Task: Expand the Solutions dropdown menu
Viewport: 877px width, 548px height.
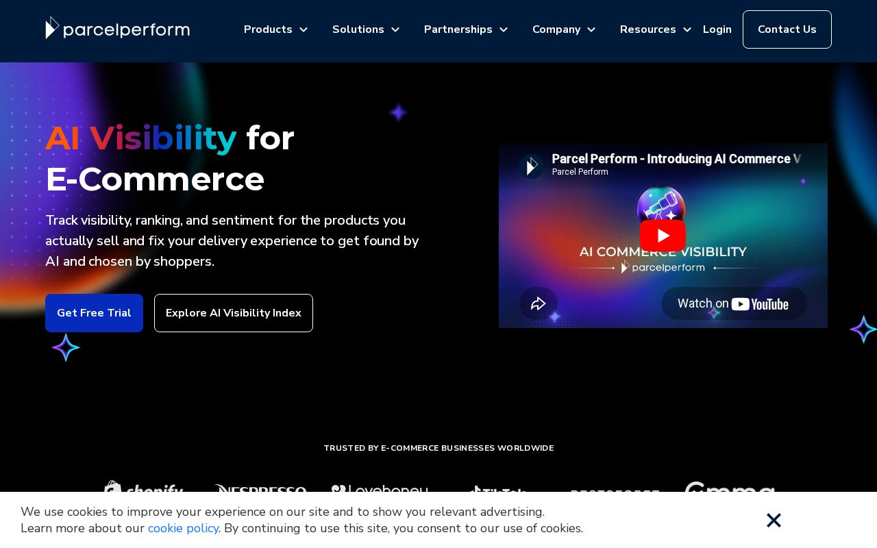Action: tap(366, 29)
